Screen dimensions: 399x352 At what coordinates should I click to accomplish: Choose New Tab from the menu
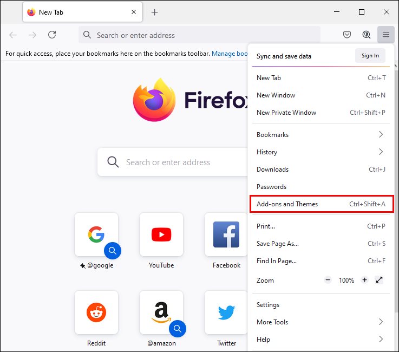[x=321, y=78]
